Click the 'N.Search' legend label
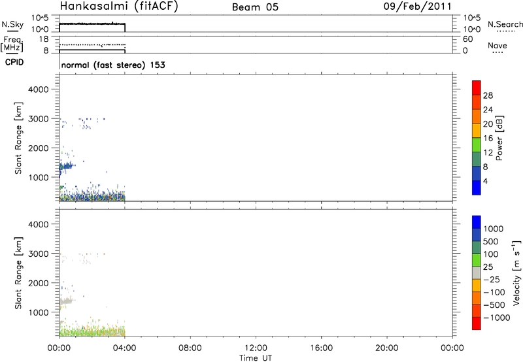 coord(505,24)
